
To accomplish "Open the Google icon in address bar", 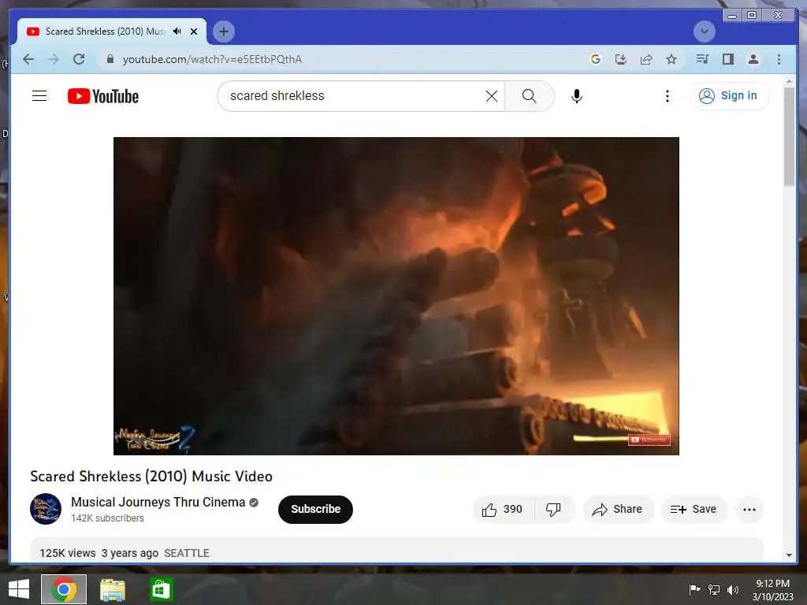I will point(596,59).
